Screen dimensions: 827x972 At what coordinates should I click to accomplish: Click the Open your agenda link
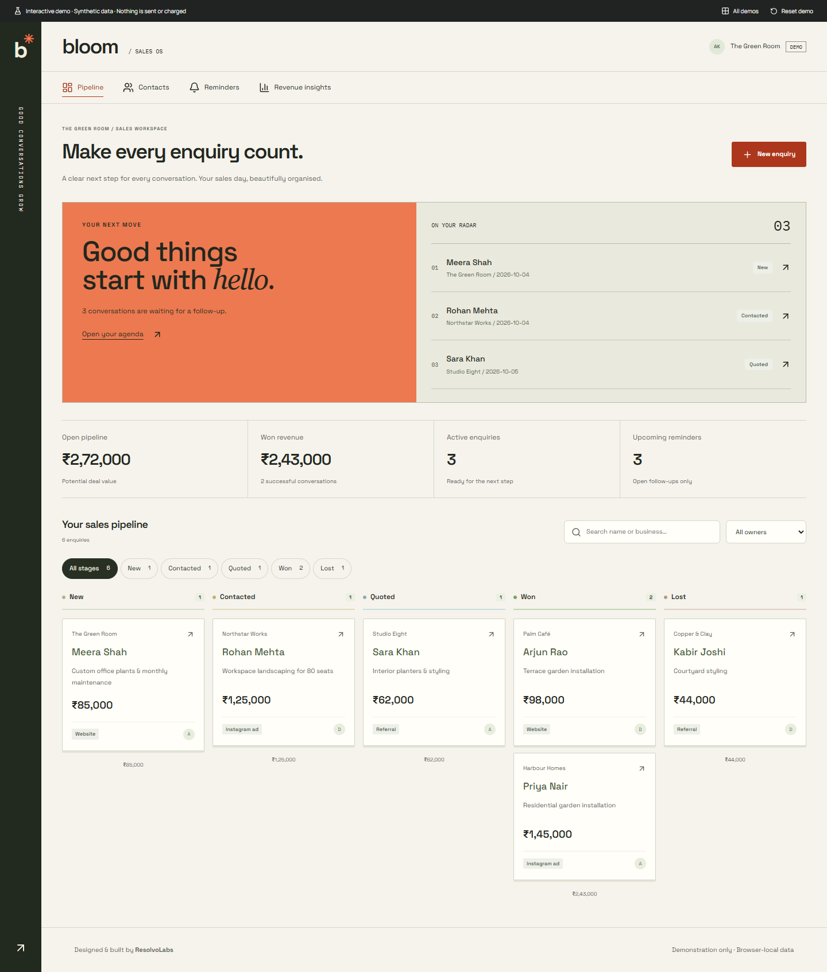point(113,335)
